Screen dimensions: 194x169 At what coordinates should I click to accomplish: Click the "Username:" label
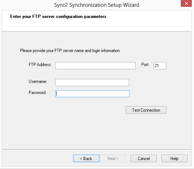click(x=38, y=81)
